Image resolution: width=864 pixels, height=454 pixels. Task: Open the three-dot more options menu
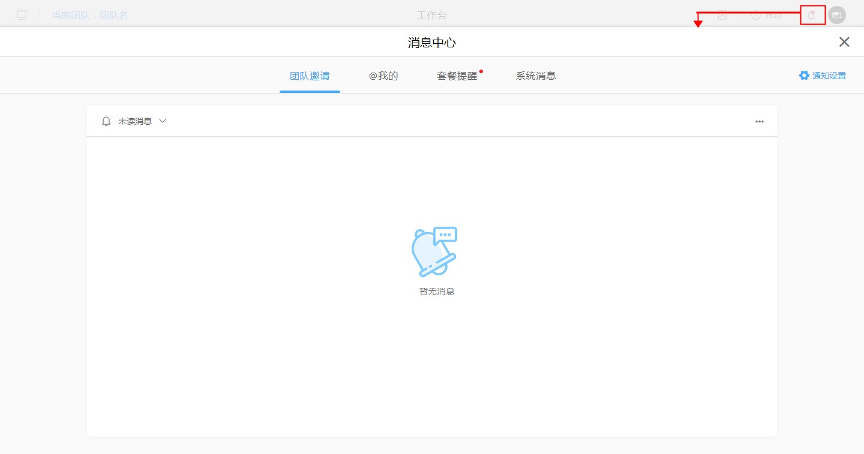pos(760,121)
